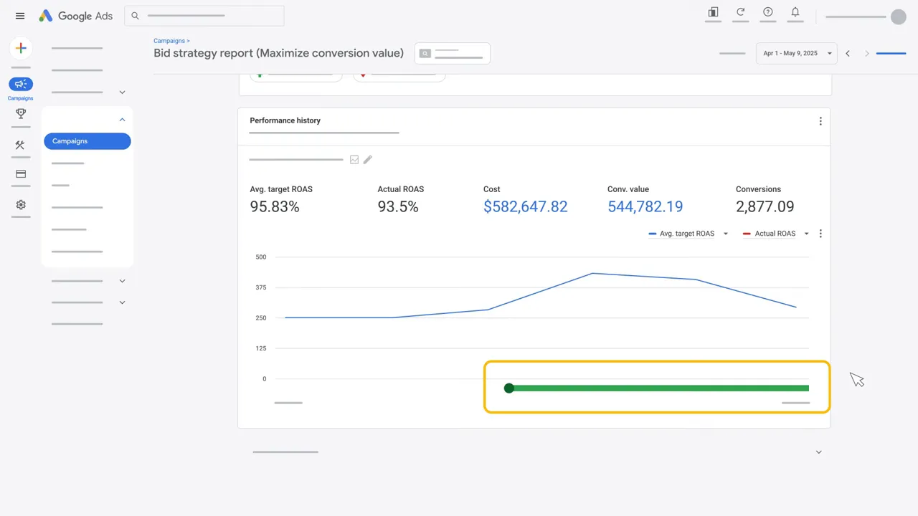Image resolution: width=918 pixels, height=516 pixels.
Task: Click the Create plus button
Action: (21, 48)
